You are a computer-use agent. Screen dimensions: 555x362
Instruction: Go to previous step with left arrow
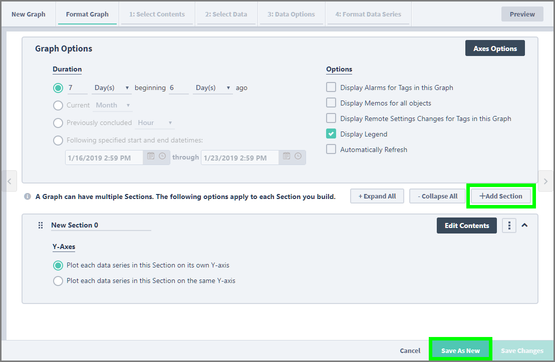click(x=9, y=181)
